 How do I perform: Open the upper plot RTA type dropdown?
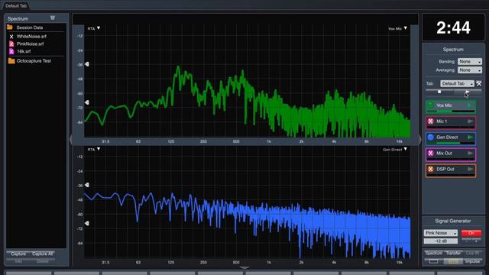click(x=94, y=28)
